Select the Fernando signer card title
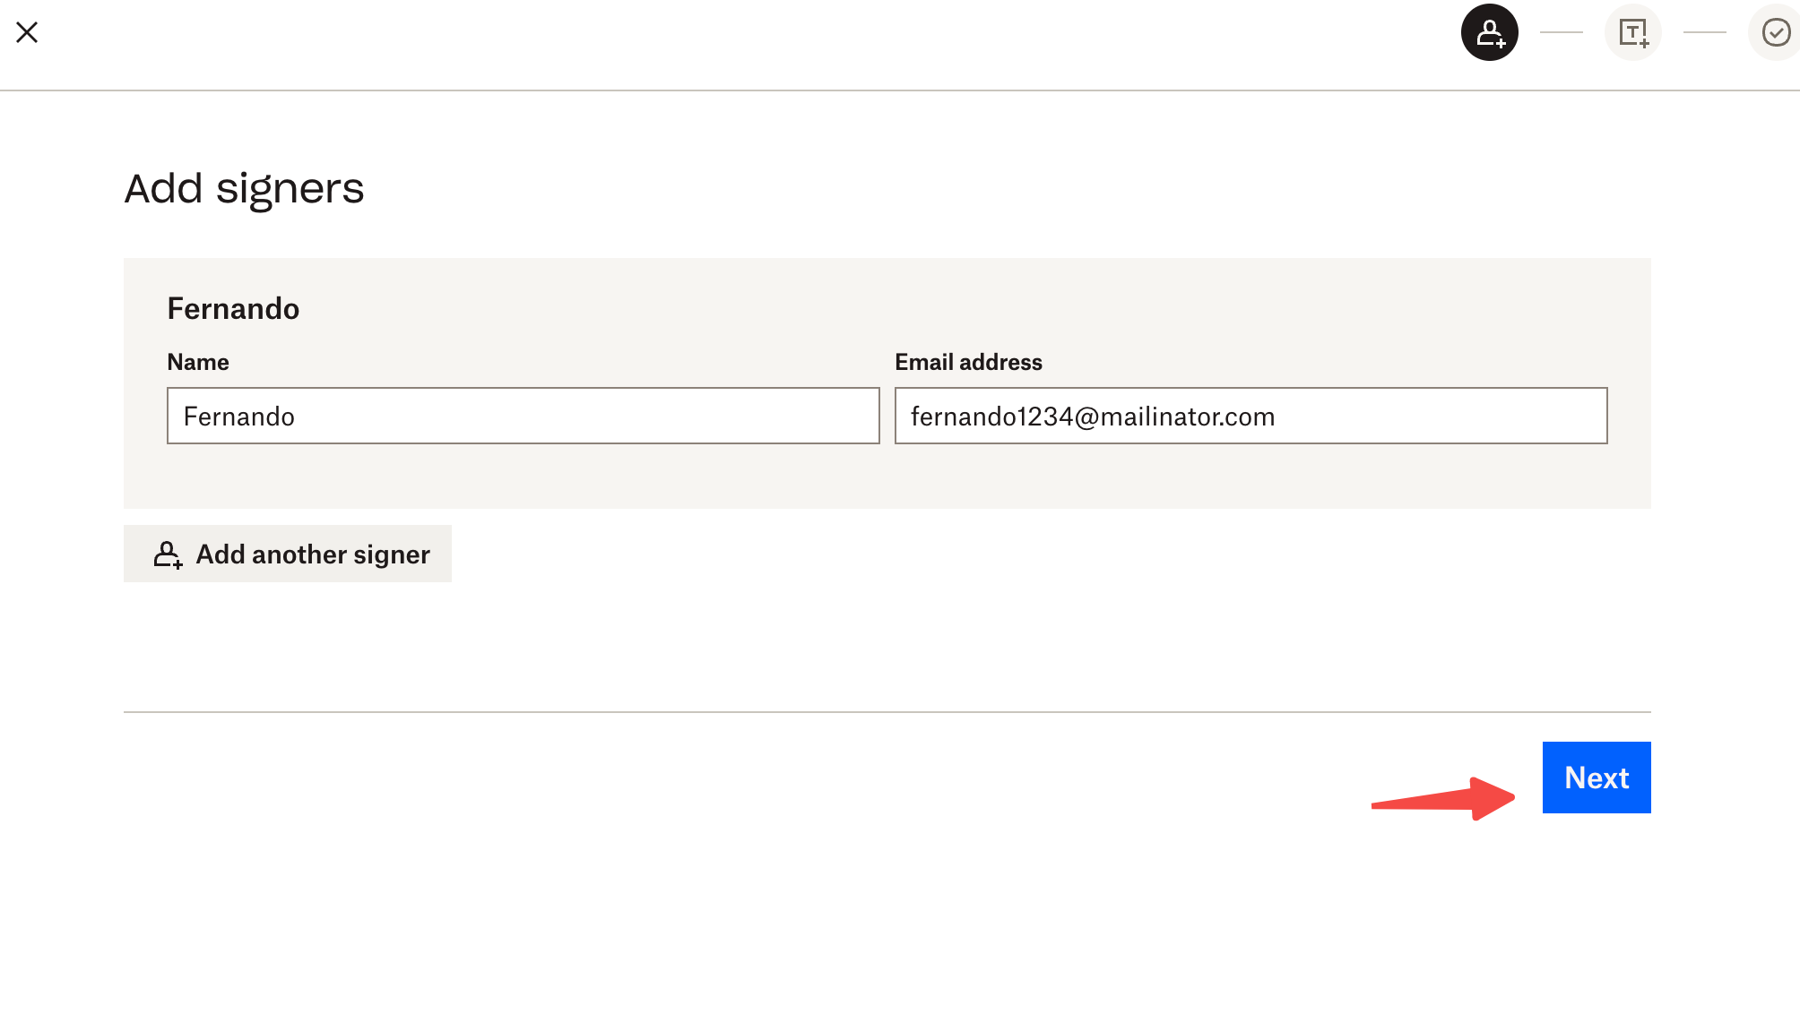This screenshot has height=1014, width=1800. [x=233, y=309]
